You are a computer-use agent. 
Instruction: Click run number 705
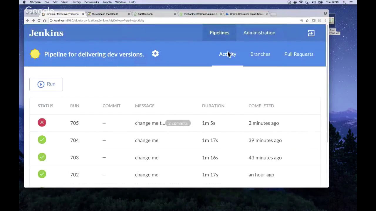click(74, 123)
